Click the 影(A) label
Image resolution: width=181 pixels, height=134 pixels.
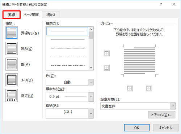pos(25,64)
